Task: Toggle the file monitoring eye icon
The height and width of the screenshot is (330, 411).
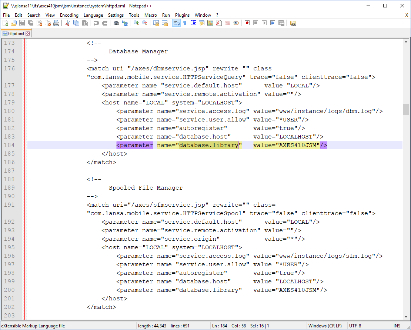Action: point(236,23)
